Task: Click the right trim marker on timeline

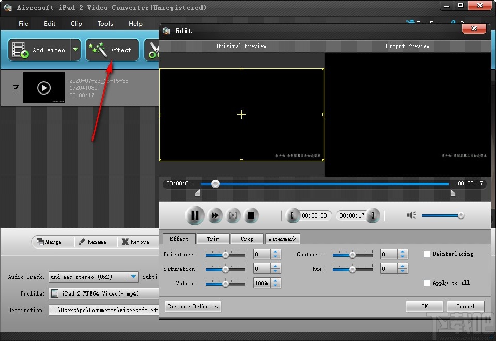Action: tap(453, 193)
